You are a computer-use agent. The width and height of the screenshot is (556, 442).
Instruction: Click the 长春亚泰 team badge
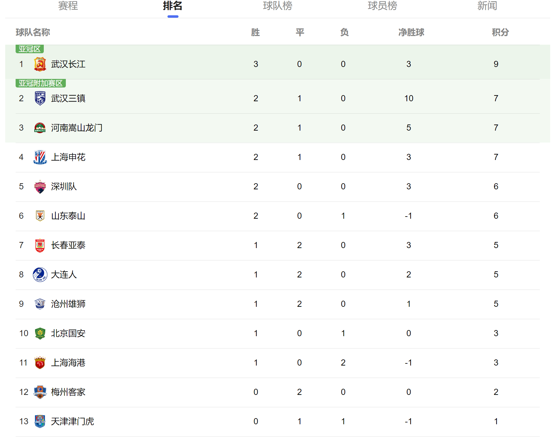[40, 245]
